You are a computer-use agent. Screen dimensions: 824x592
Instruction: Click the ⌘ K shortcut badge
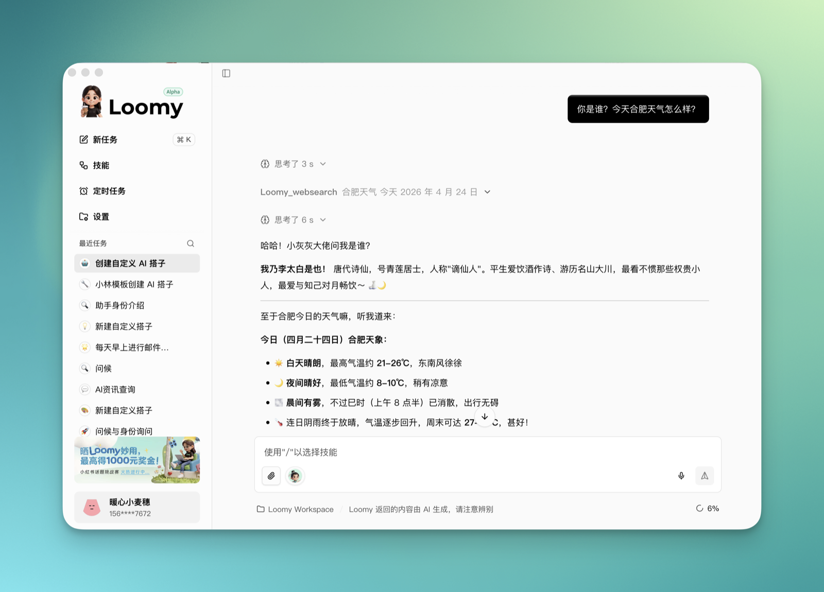[184, 140]
